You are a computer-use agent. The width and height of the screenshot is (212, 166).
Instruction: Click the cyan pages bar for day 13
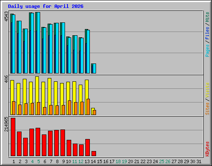click(x=88, y=51)
